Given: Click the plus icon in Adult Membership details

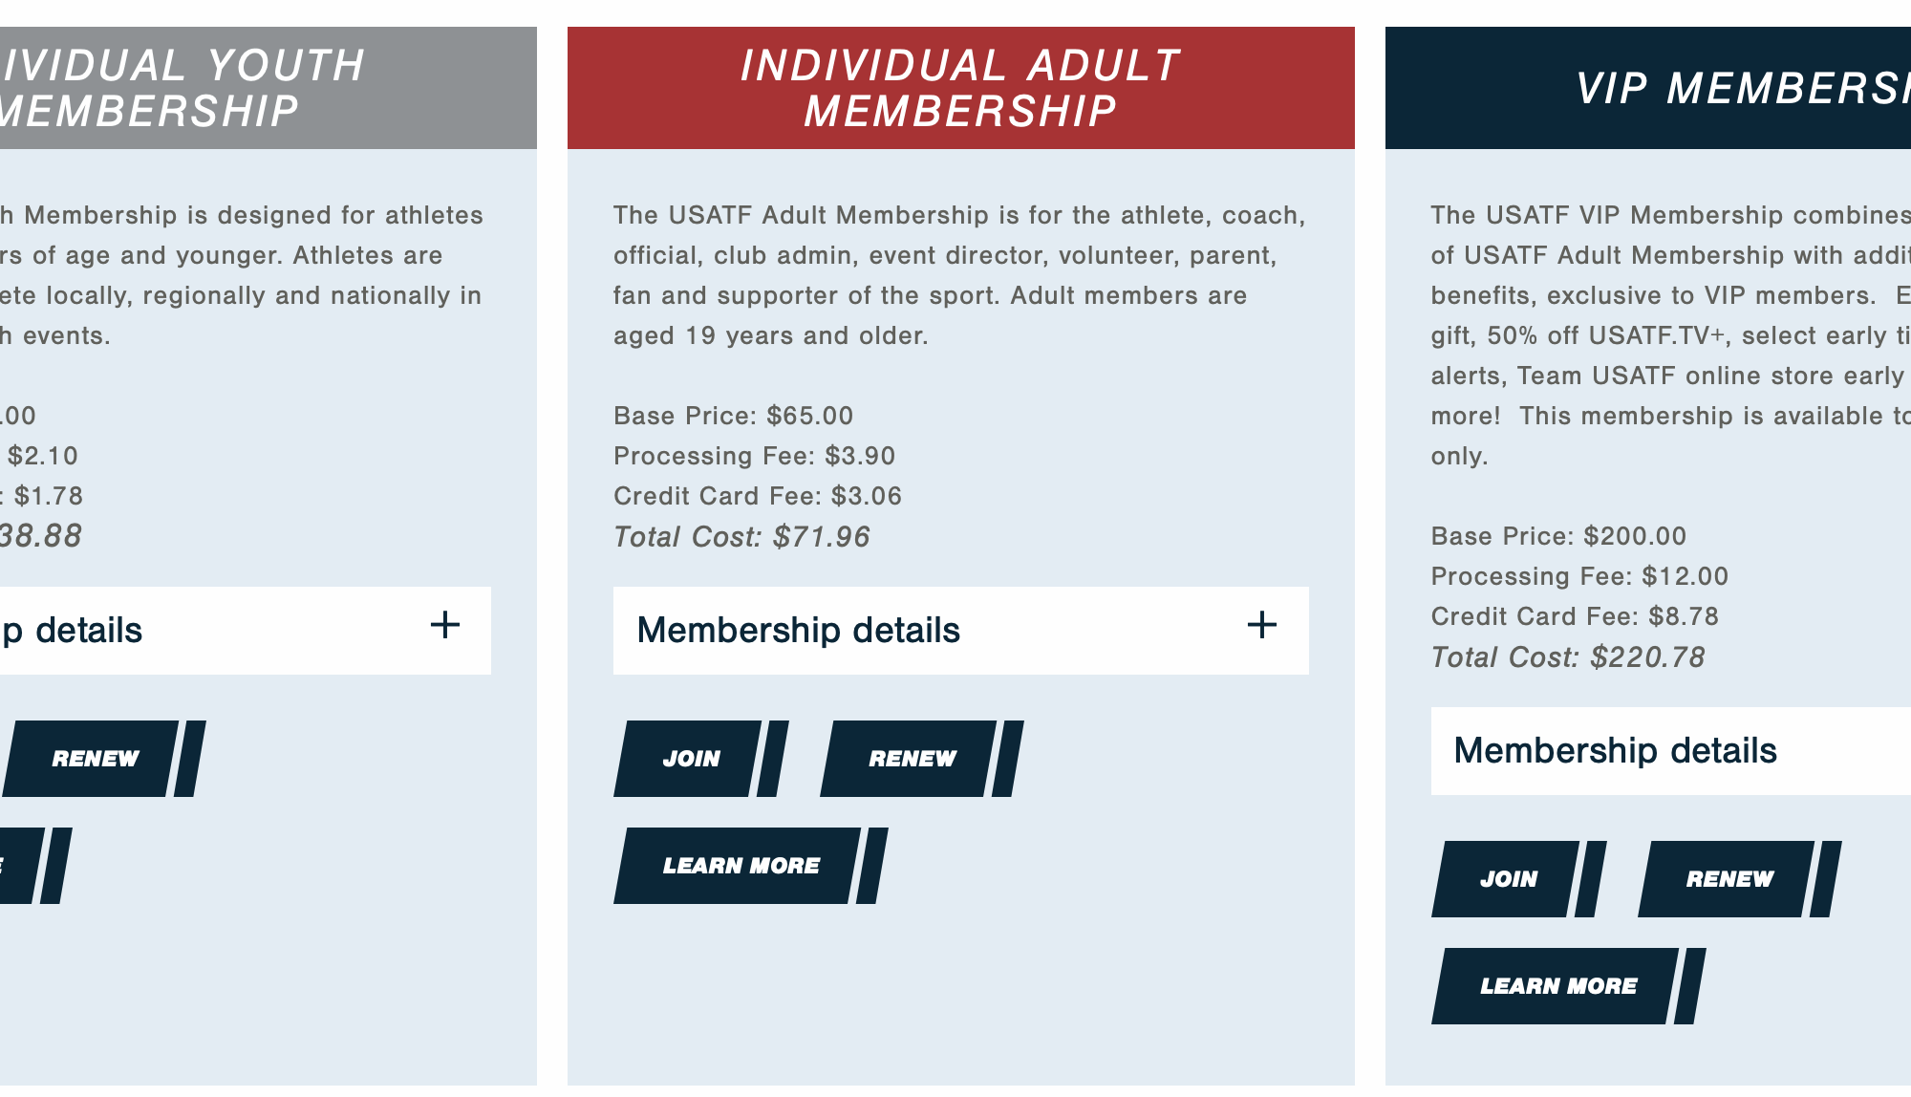Looking at the screenshot, I should (1261, 626).
